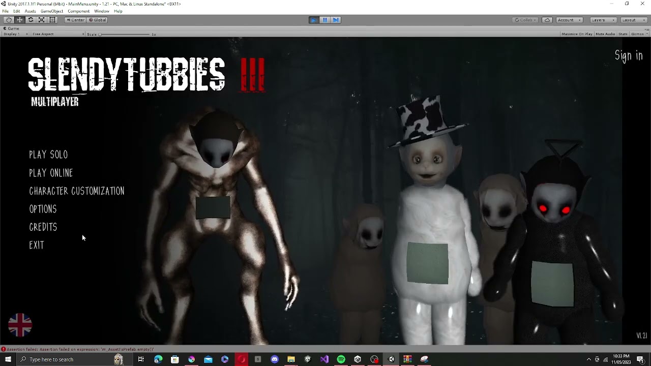This screenshot has height=366, width=651.
Task: Open the Layers dropdown
Action: pyautogui.click(x=603, y=20)
